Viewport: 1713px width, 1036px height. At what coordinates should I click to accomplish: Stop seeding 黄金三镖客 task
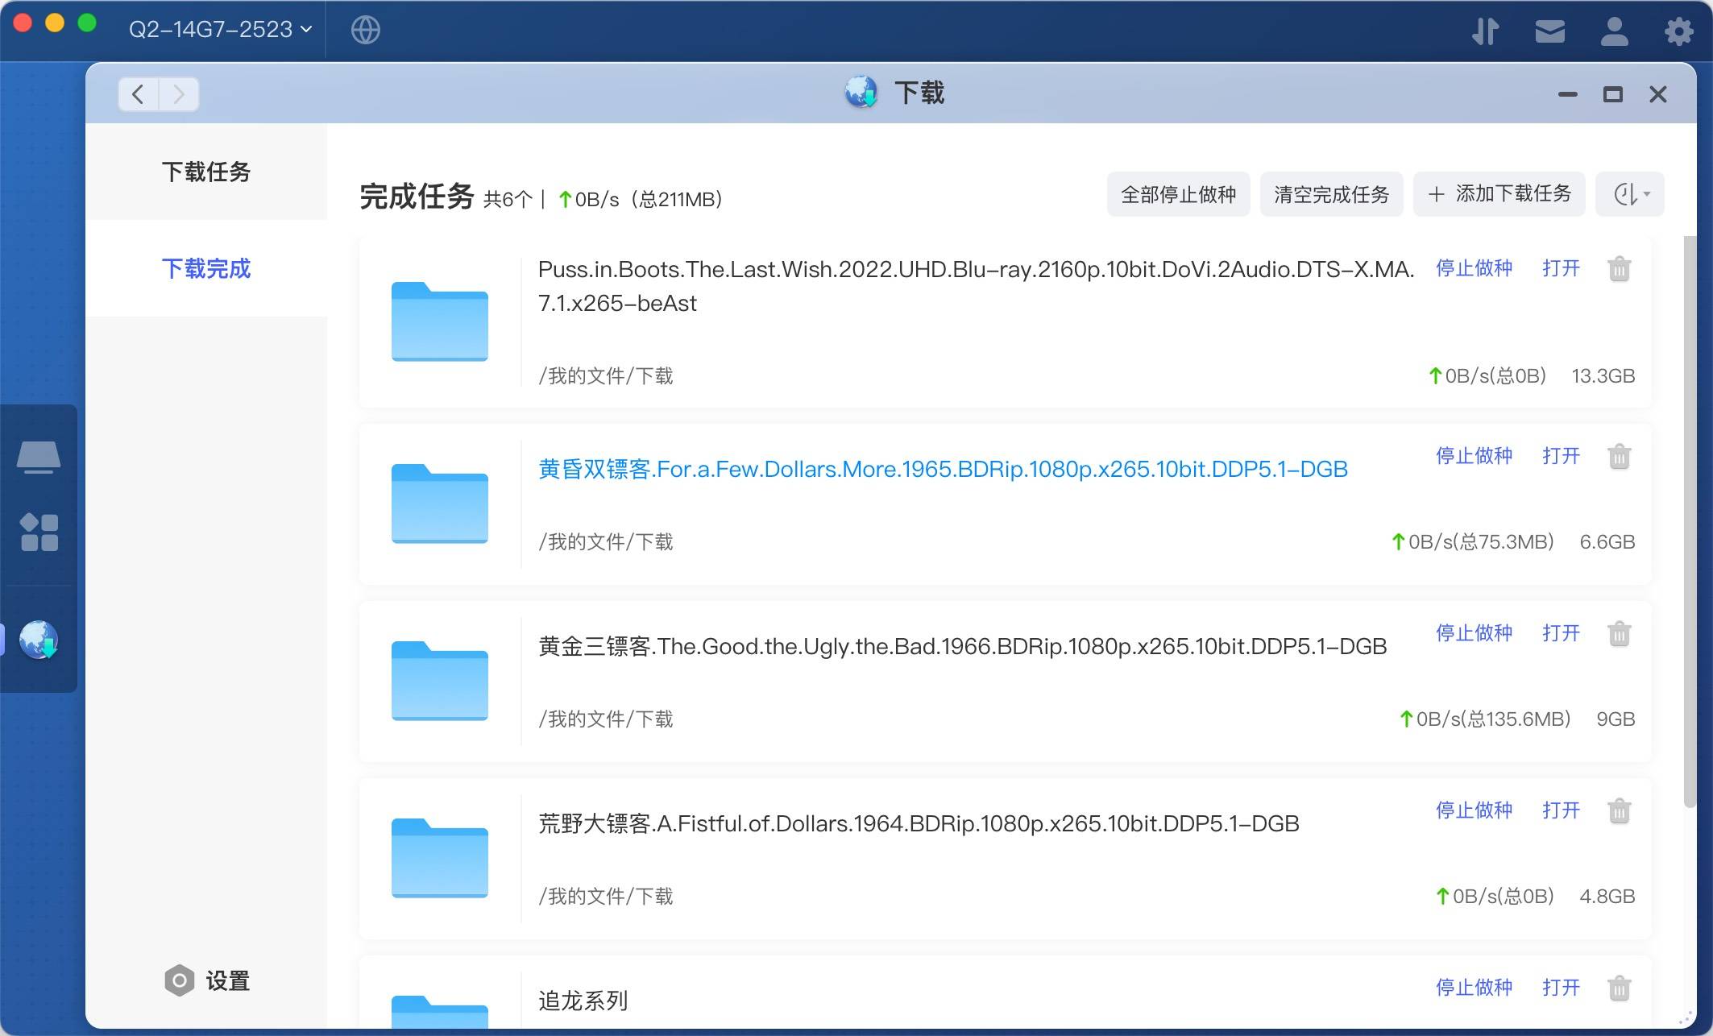1474,633
